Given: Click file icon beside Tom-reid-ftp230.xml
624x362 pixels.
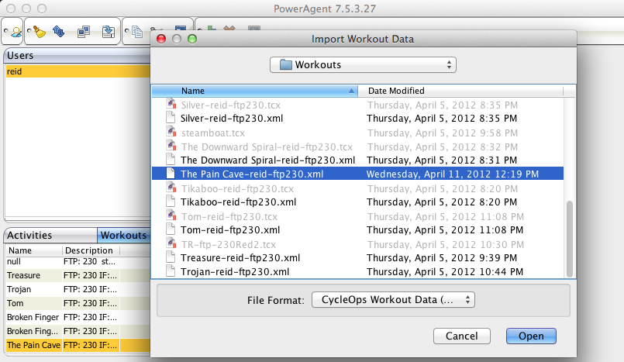Looking at the screenshot, I should click(171, 229).
